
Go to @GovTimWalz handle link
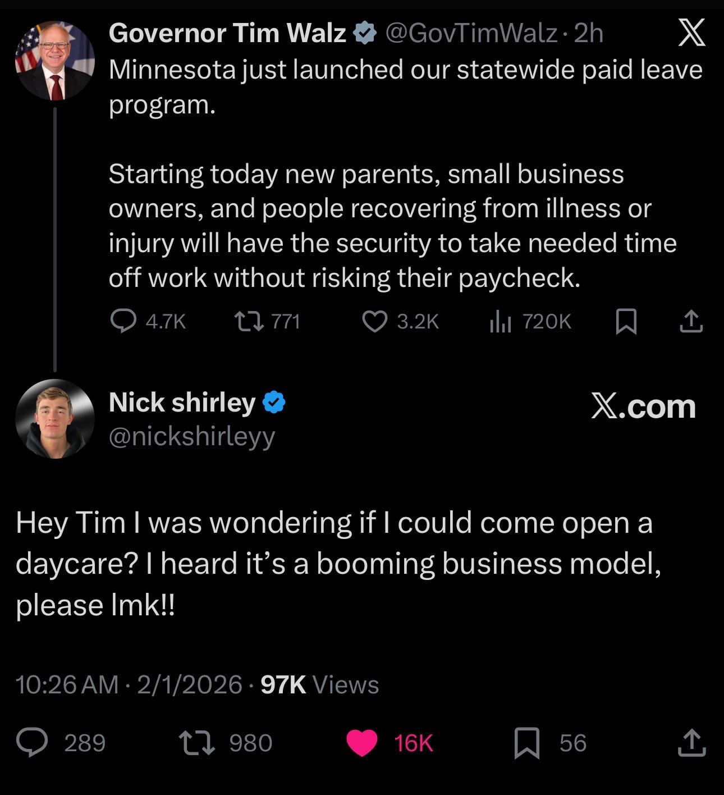(471, 33)
